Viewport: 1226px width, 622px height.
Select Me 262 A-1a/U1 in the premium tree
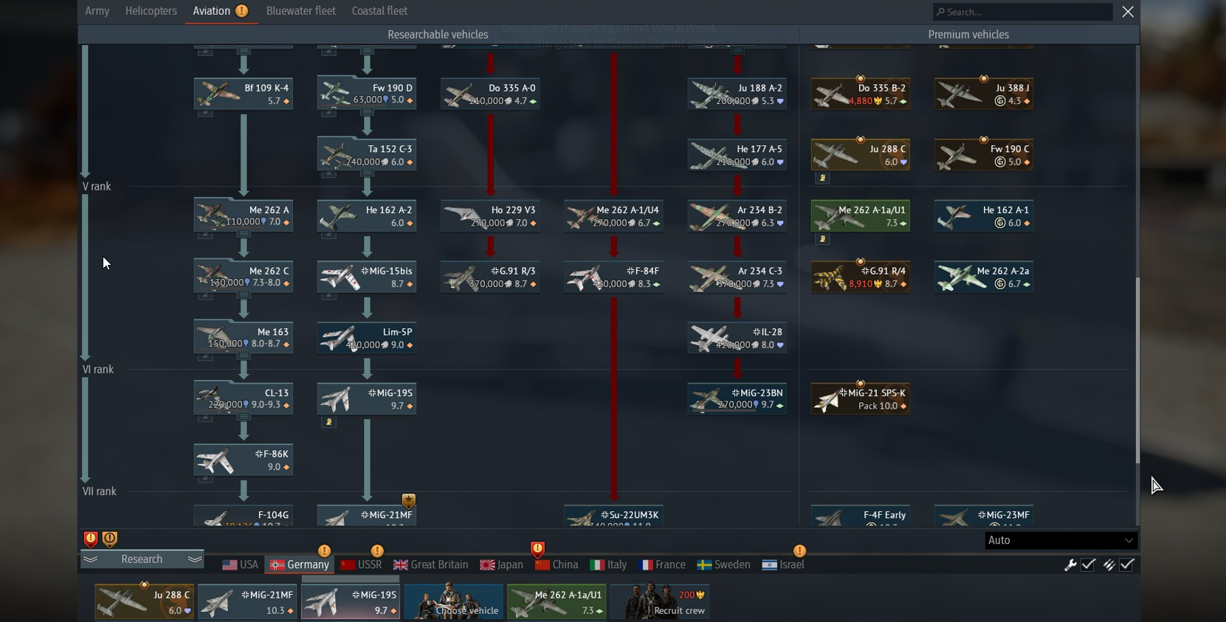pos(860,216)
